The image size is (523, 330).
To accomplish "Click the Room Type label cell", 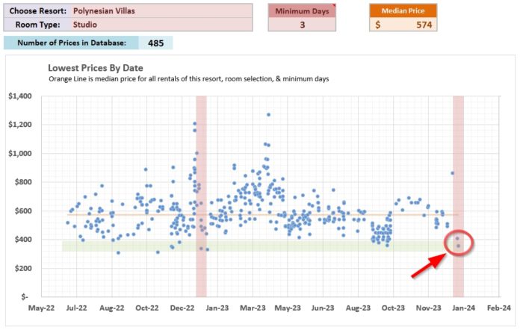I will 37,24.
